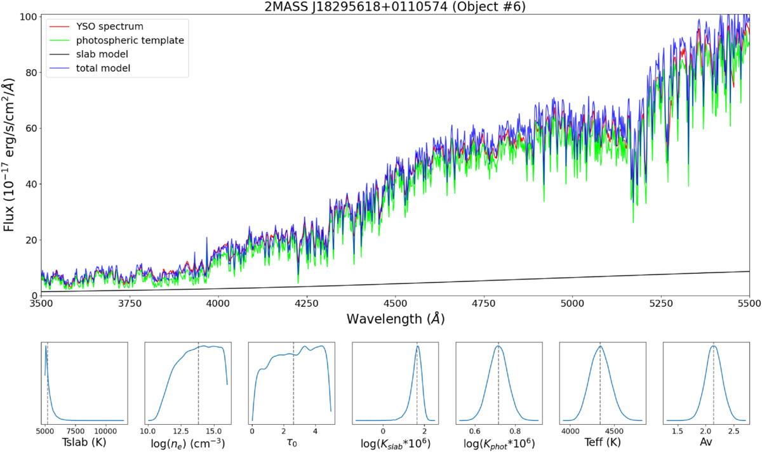Click the Flux y-axis label
The height and width of the screenshot is (452, 762).
click(11, 154)
